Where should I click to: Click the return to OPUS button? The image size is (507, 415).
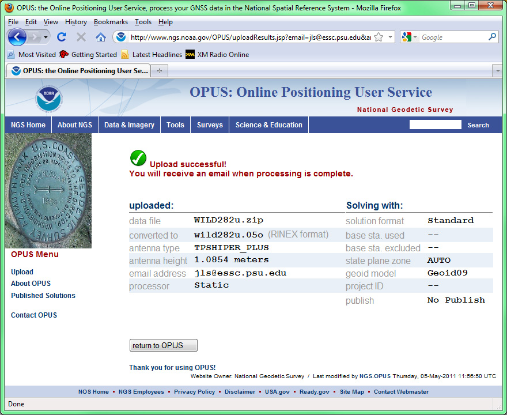point(163,345)
